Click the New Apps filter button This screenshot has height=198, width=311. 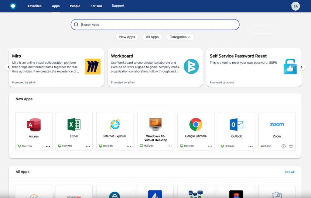[x=127, y=37]
